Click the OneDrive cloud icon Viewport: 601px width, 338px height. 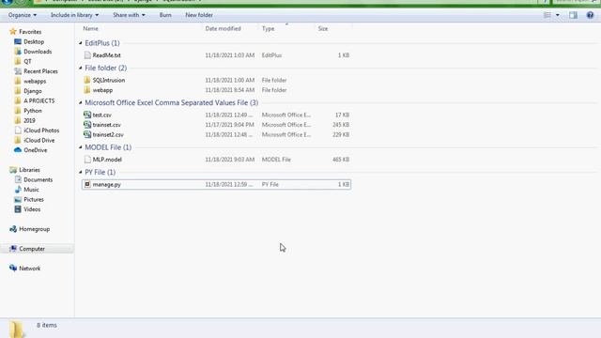click(x=18, y=150)
